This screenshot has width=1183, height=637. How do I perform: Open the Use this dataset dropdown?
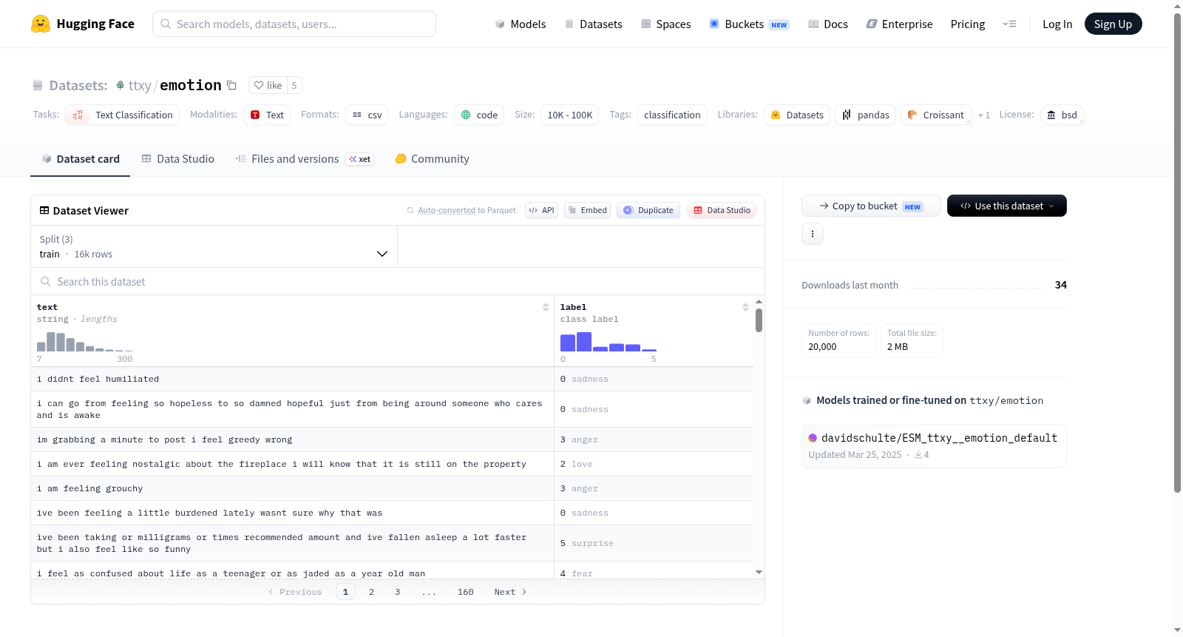pyautogui.click(x=1007, y=206)
